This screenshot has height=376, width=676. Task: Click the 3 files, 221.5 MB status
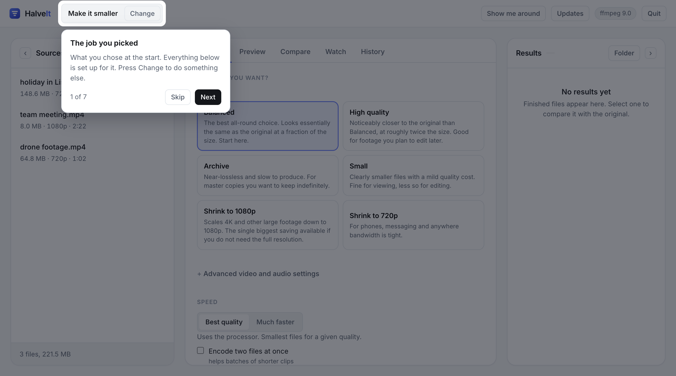45,354
